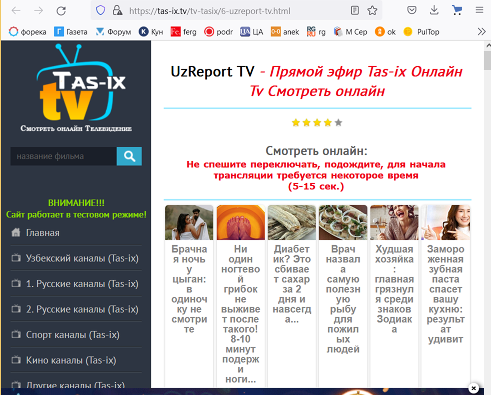This screenshot has width=491, height=395.
Task: Click the browser reload button
Action: pyautogui.click(x=61, y=10)
